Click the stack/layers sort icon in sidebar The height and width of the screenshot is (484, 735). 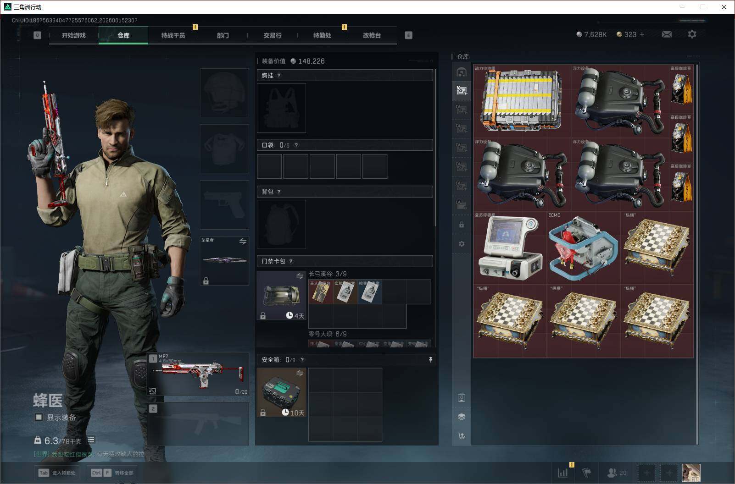(462, 417)
